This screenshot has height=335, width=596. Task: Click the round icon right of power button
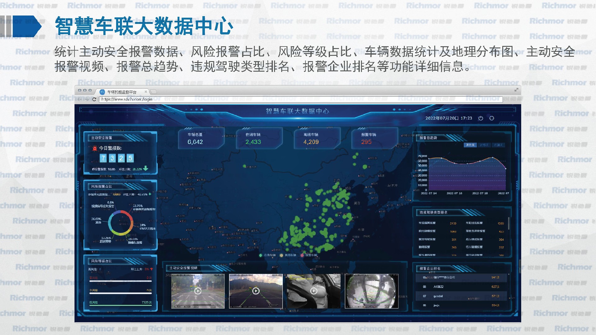pos(491,118)
